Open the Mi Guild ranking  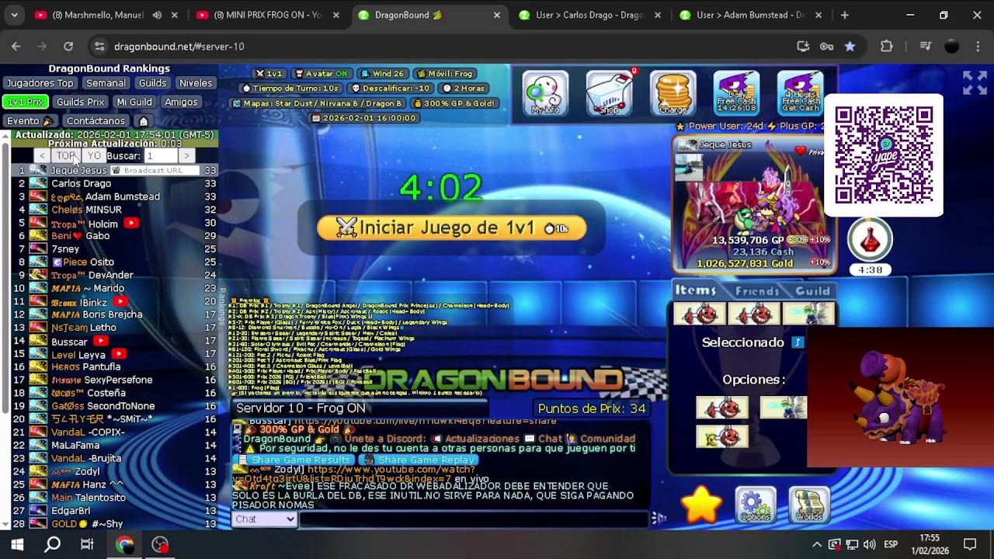pos(134,102)
